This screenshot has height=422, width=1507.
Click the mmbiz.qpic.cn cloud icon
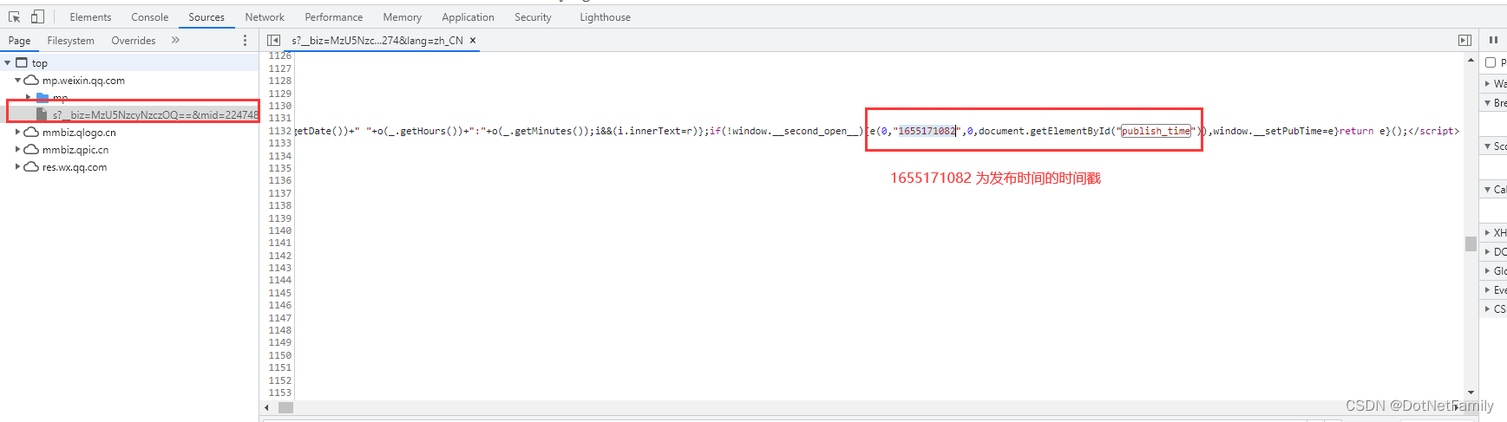[x=31, y=149]
